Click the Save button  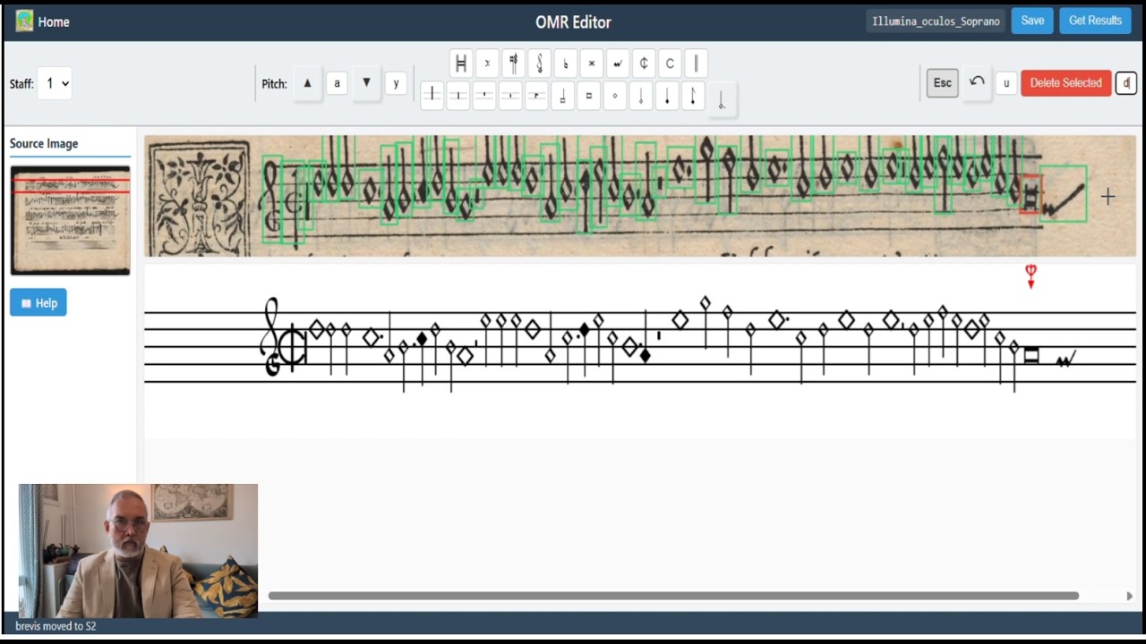point(1032,21)
